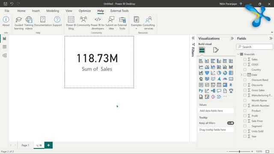Image resolution: width=274 pixels, height=154 pixels.
Task: Select the filled map visual
Action: click(x=207, y=79)
